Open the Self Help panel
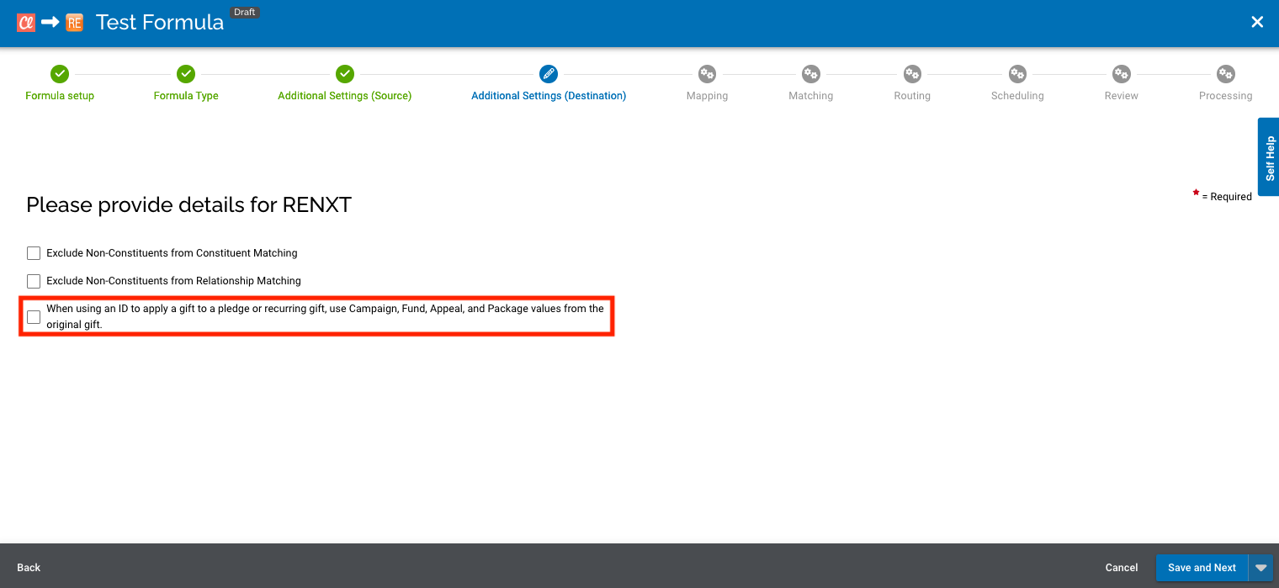The height and width of the screenshot is (588, 1279). (x=1268, y=156)
